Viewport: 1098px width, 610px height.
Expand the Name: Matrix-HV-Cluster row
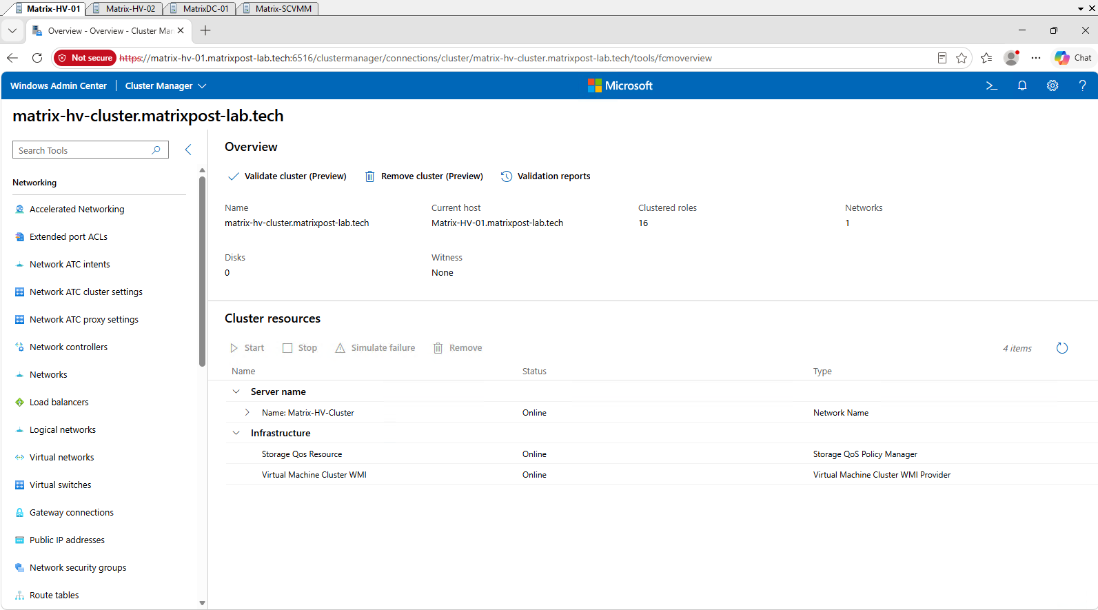pyautogui.click(x=247, y=412)
